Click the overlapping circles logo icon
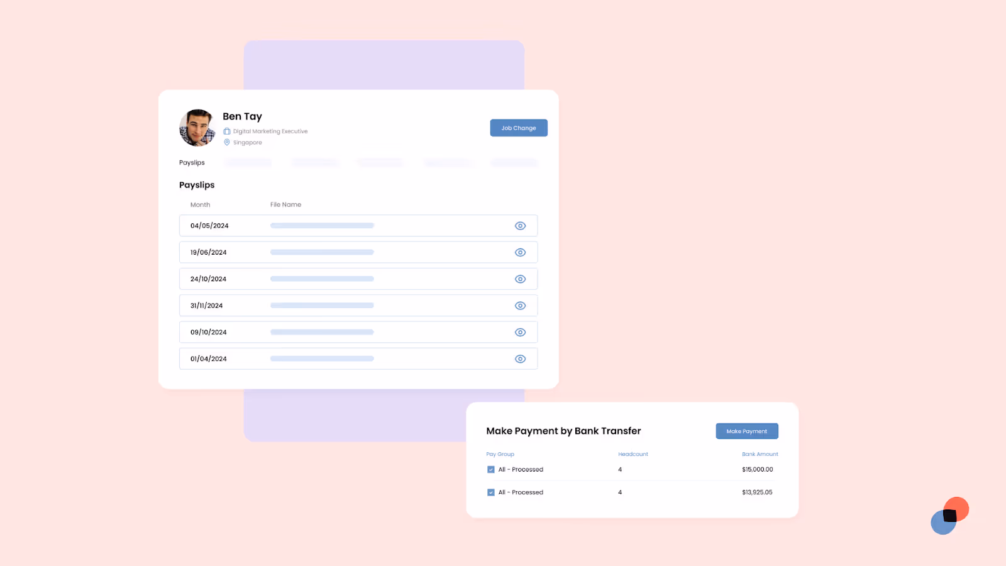The width and height of the screenshot is (1006, 566). 950,516
